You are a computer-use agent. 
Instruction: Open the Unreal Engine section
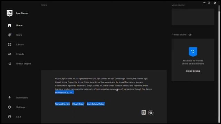point(23,64)
